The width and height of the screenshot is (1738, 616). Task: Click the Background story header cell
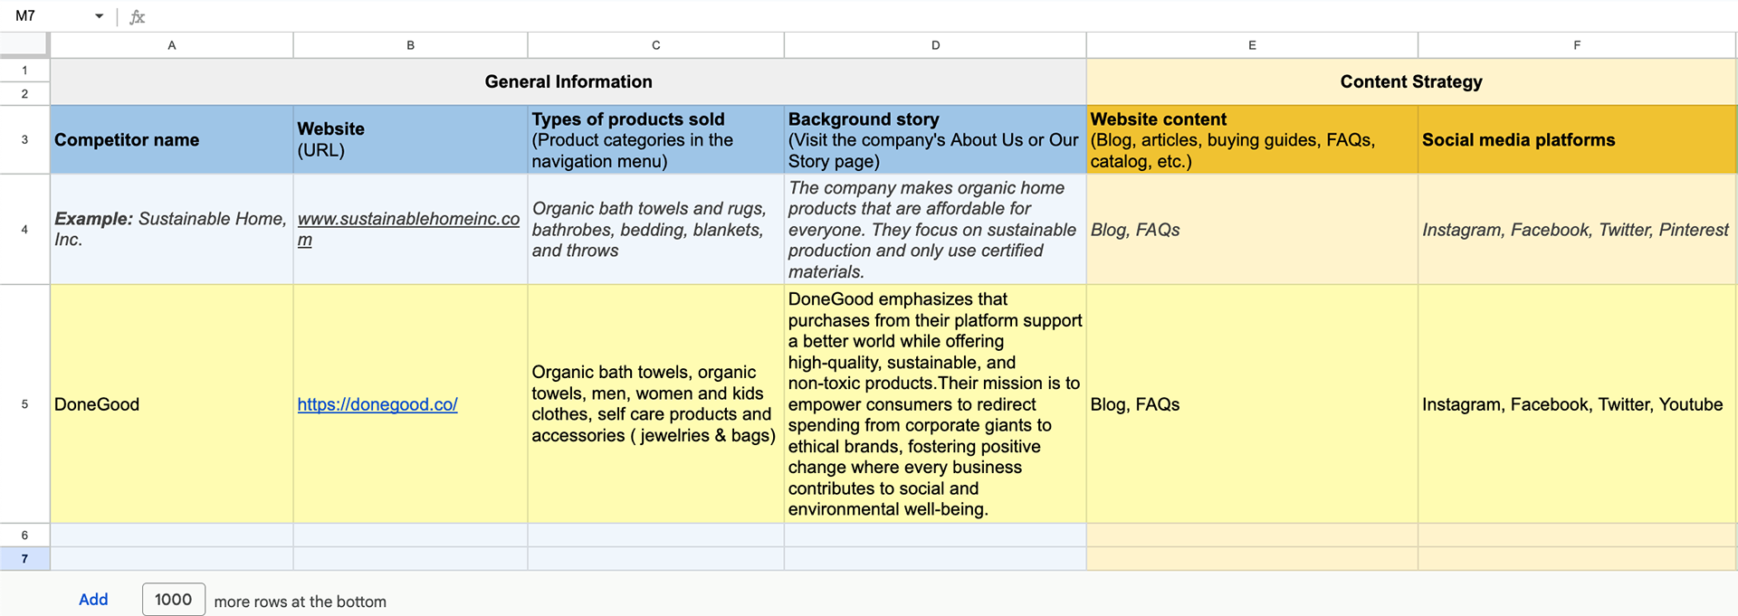point(935,140)
